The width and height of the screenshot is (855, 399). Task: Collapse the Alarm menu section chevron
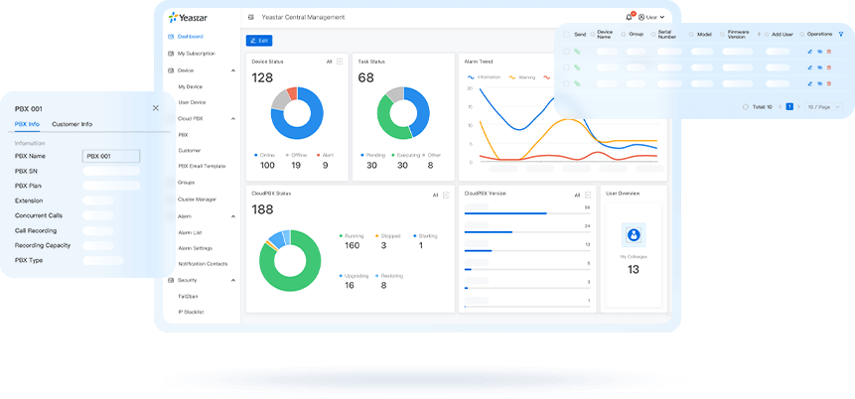(233, 216)
